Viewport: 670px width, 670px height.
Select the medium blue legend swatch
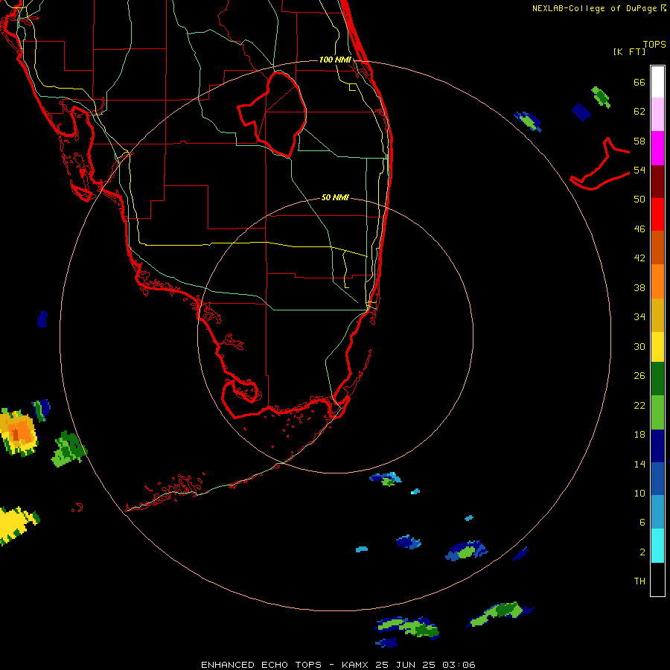(657, 479)
